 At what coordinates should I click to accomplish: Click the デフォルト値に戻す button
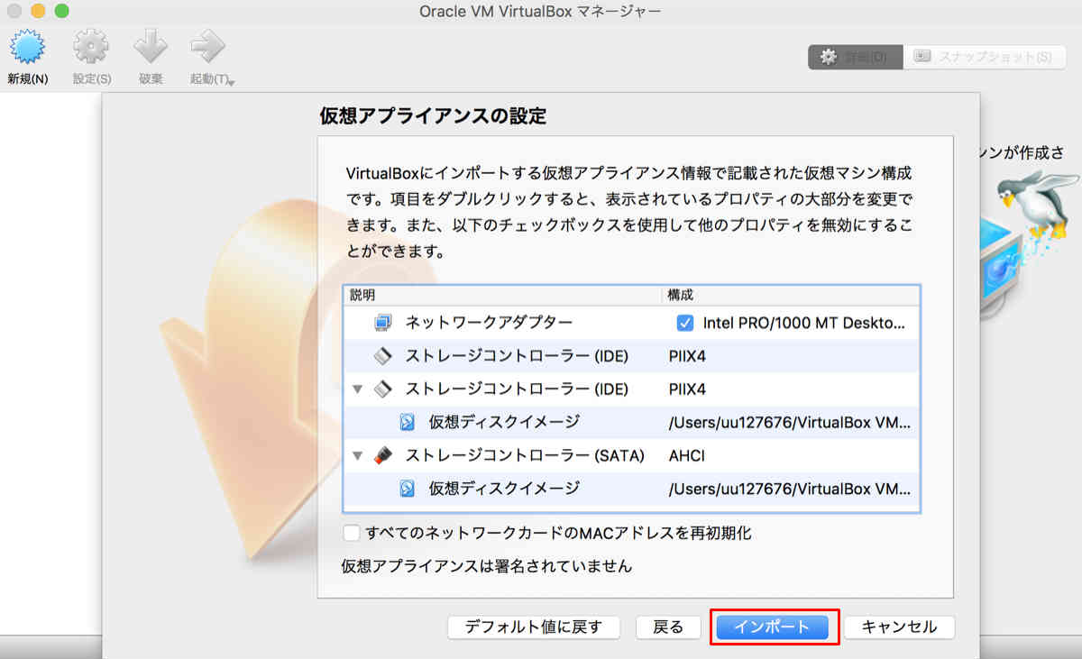pos(534,627)
